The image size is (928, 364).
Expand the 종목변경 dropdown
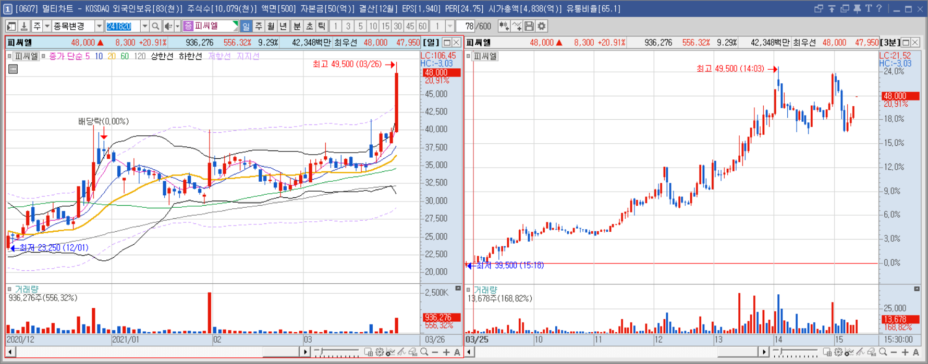(99, 26)
